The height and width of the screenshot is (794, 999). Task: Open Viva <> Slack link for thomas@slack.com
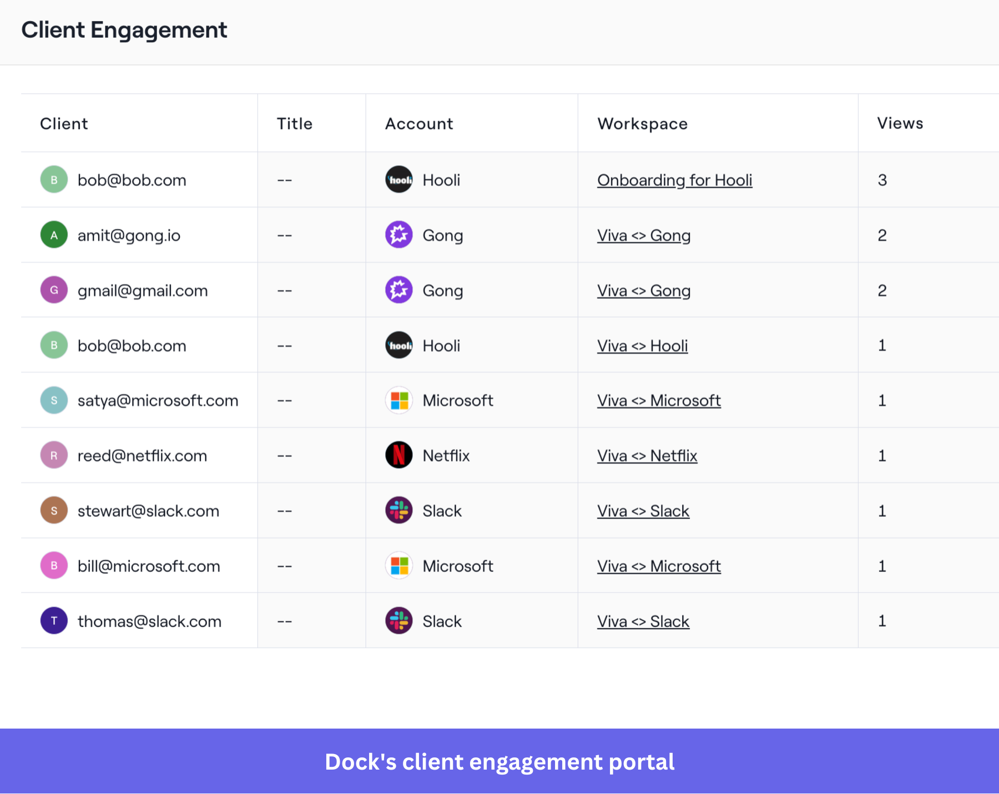pyautogui.click(x=643, y=621)
